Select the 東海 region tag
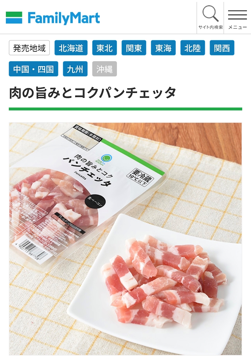The width and height of the screenshot is (251, 364). click(163, 48)
